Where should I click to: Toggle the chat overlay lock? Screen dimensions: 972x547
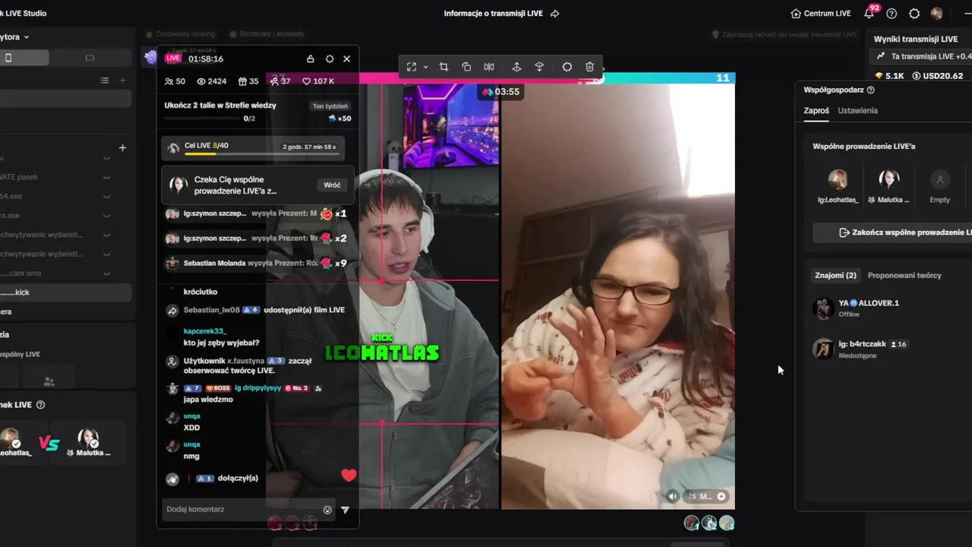tap(310, 58)
